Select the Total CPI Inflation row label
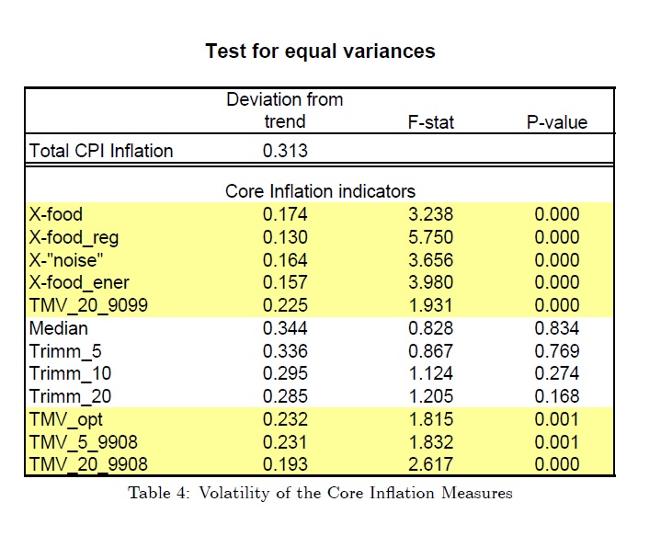This screenshot has height=536, width=661. tap(101, 151)
